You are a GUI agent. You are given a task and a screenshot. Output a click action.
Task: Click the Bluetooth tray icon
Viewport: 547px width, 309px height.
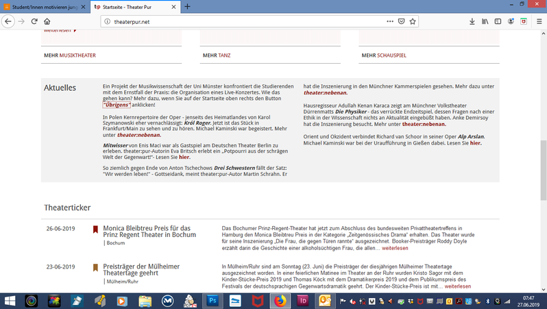pos(487,301)
